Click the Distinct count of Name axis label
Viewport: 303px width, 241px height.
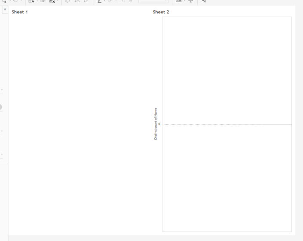pyautogui.click(x=156, y=124)
